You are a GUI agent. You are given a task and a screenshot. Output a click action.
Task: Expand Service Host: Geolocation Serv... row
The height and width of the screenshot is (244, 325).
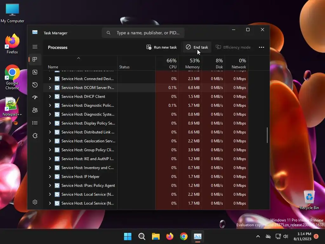pyautogui.click(x=50, y=141)
